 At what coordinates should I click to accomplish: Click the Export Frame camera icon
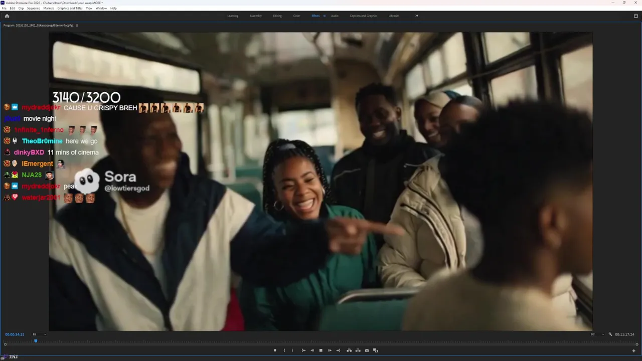pyautogui.click(x=367, y=350)
